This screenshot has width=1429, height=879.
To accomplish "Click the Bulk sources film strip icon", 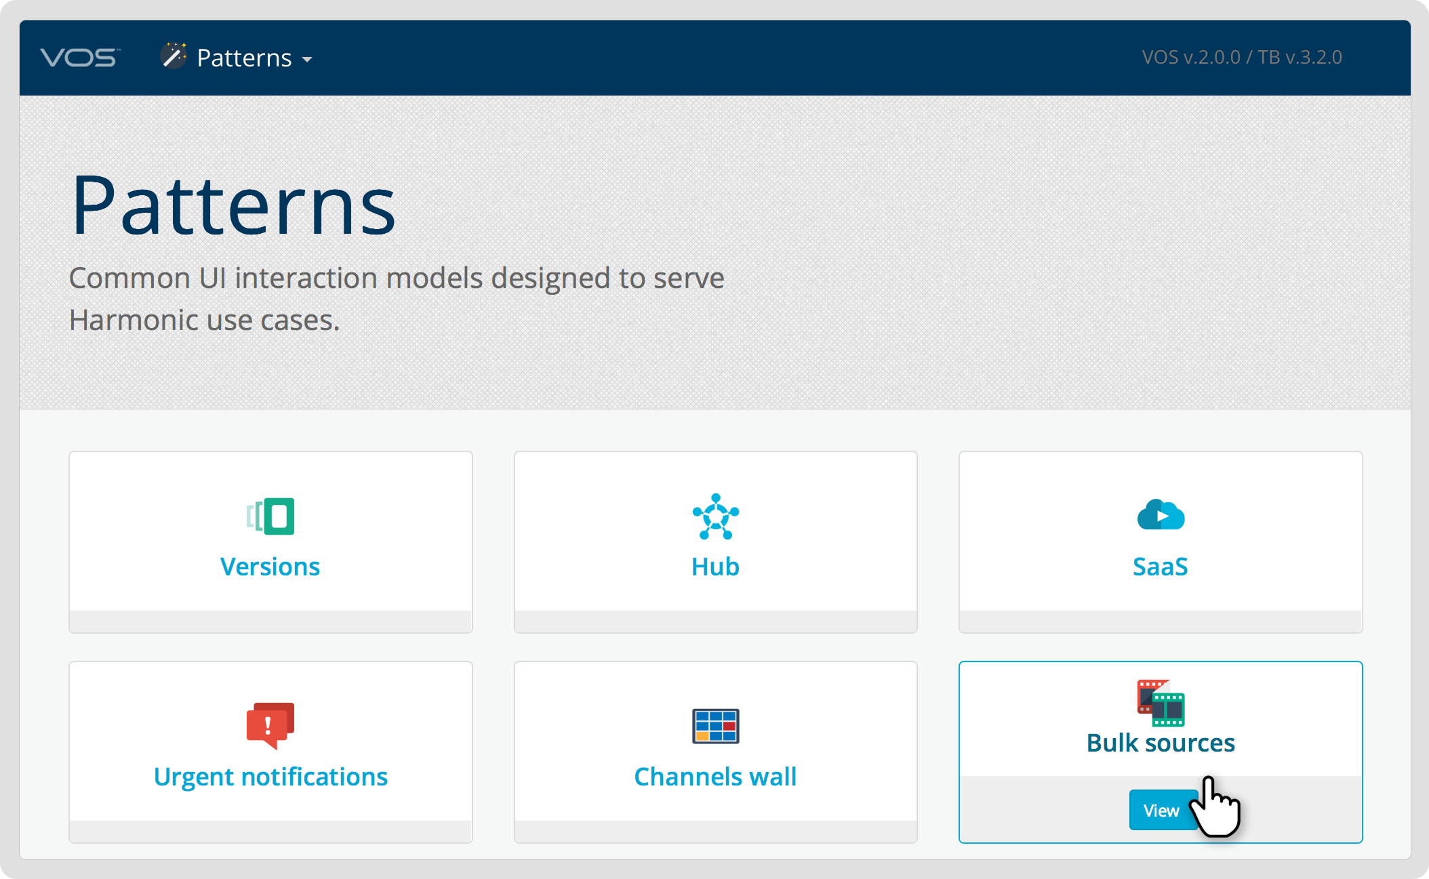I will 1161,703.
